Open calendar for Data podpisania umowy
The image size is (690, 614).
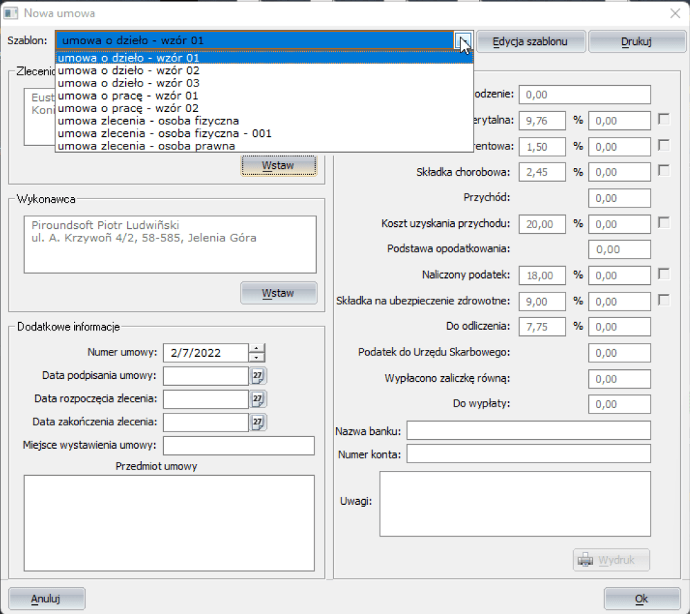point(257,375)
